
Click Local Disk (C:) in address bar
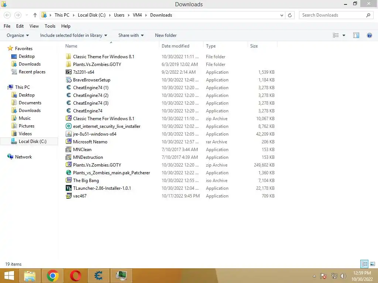tap(92, 15)
